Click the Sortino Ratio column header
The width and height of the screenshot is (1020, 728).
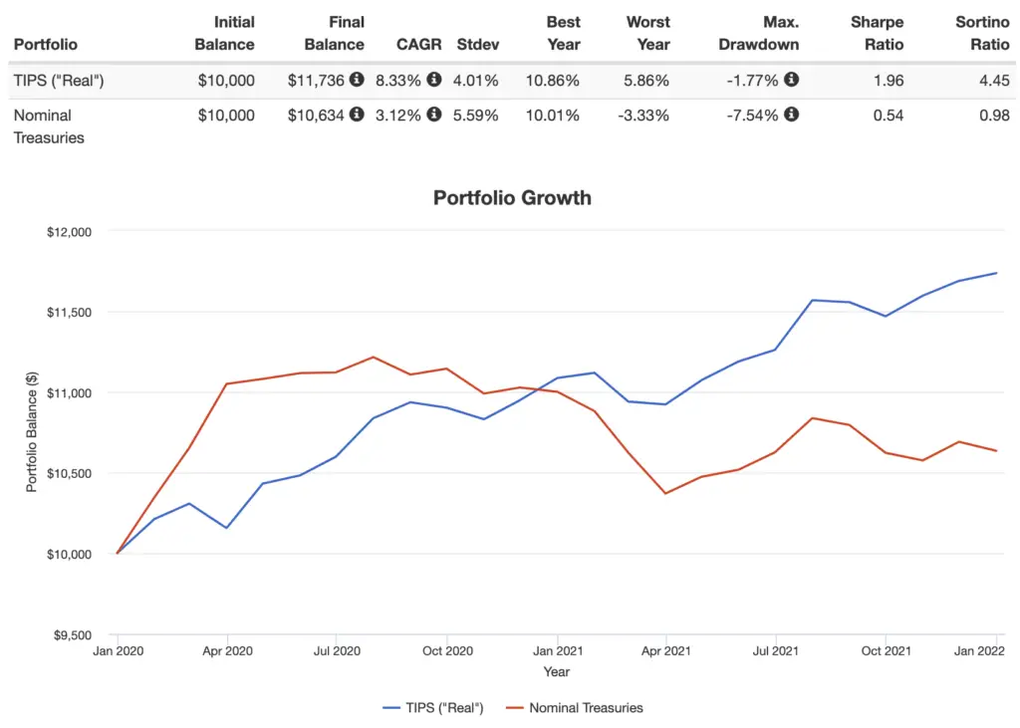click(982, 33)
